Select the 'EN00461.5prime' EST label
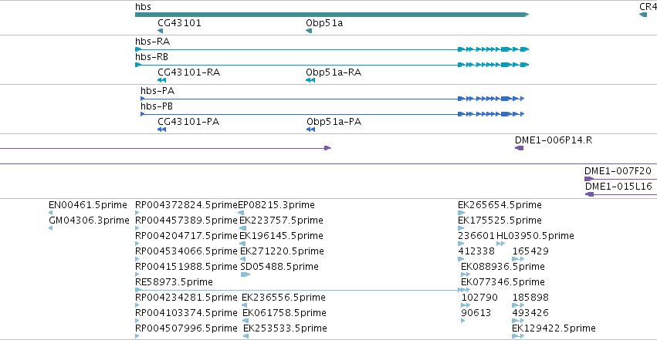Screen dimensions: 657x340 (x=87, y=205)
